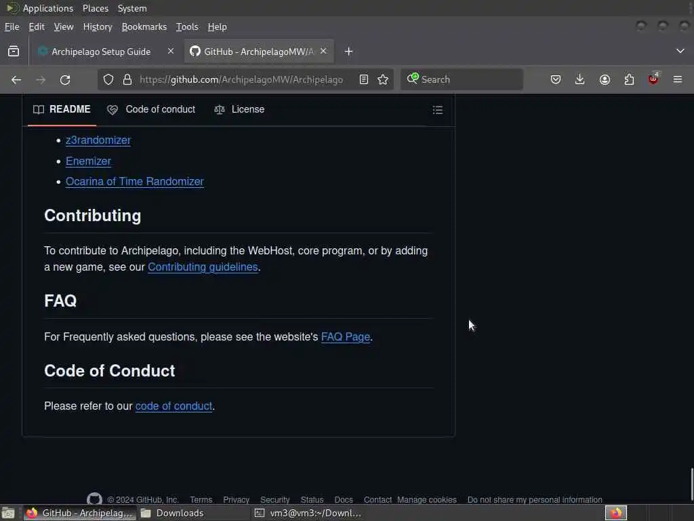
Task: Open the History menu
Action: point(98,27)
